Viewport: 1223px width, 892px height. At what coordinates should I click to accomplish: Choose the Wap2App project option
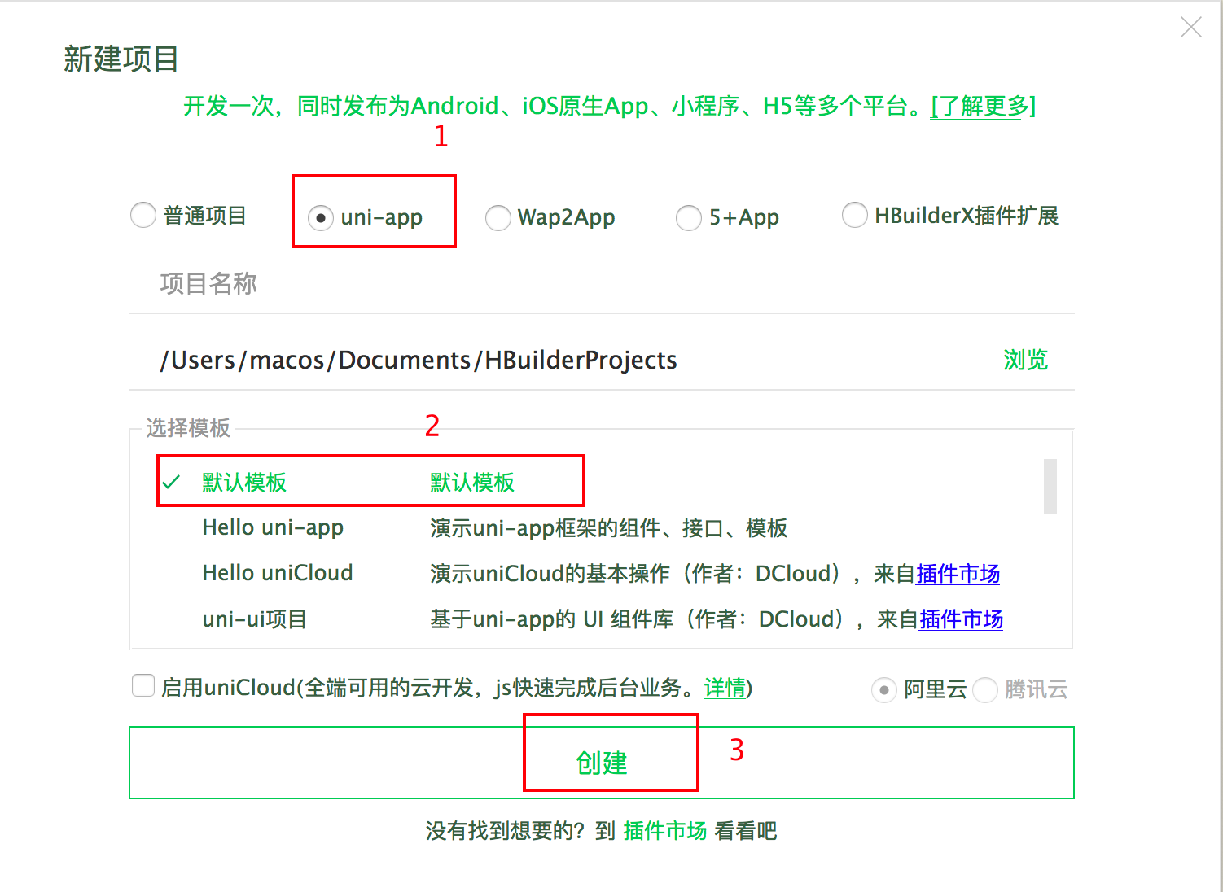pyautogui.click(x=498, y=217)
